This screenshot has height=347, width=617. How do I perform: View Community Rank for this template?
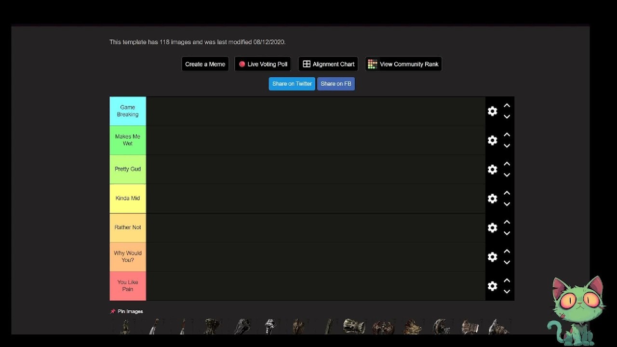[403, 64]
